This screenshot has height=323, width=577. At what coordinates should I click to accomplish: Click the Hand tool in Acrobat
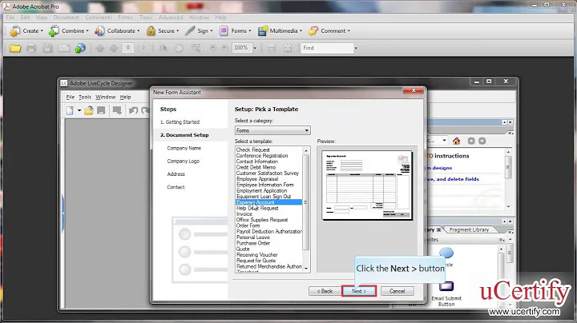pos(179,48)
